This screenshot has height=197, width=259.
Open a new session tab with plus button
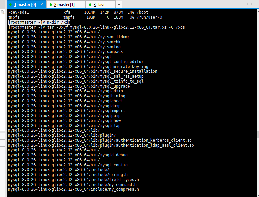(x=119, y=5)
